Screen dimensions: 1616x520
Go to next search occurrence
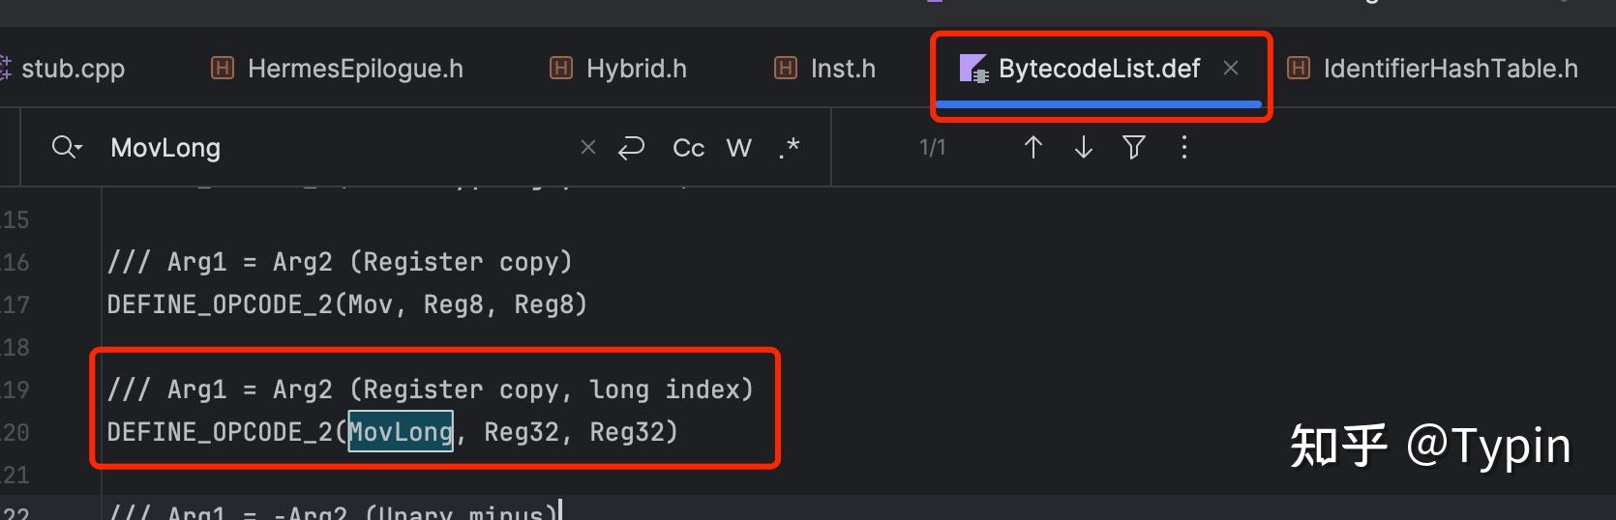point(1084,147)
